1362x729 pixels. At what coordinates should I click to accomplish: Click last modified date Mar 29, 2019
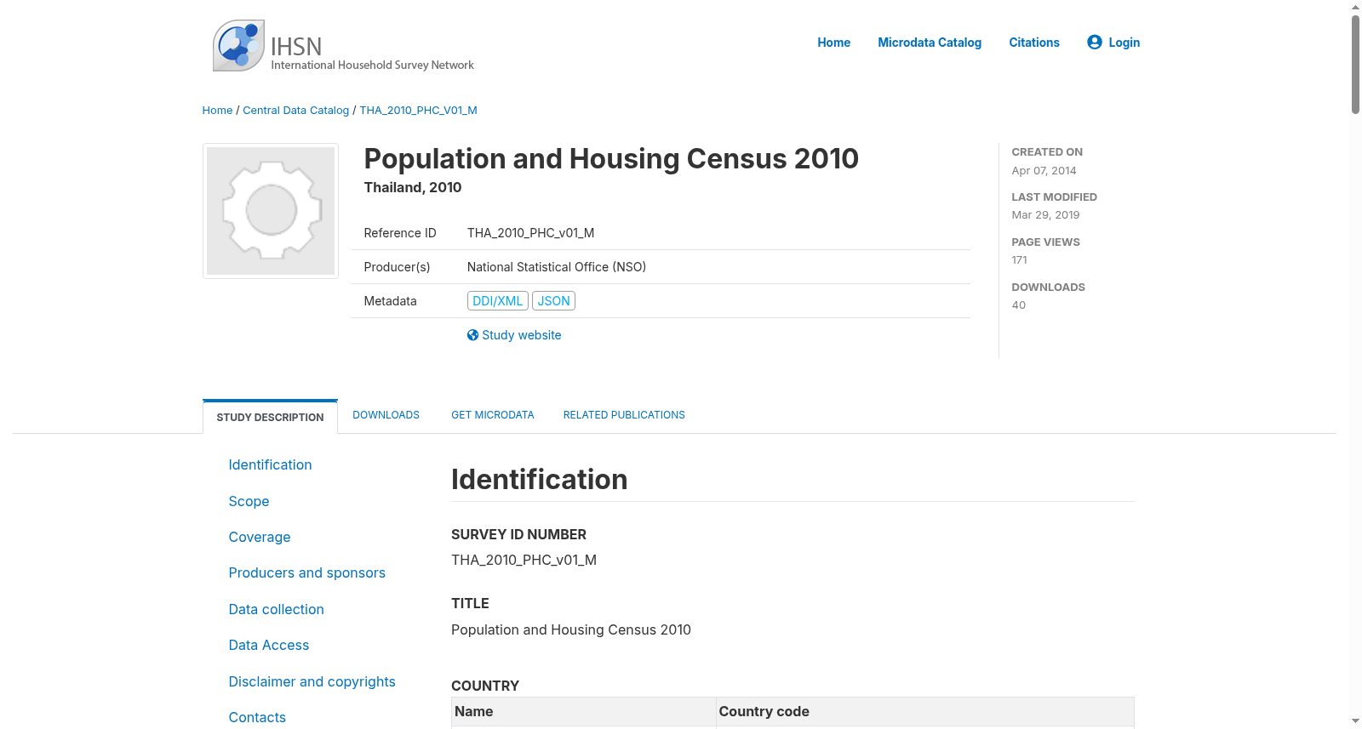coord(1045,215)
